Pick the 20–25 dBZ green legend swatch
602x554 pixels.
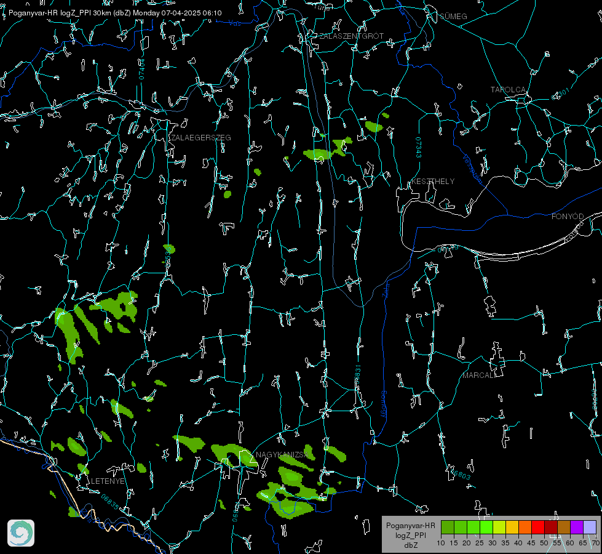[x=473, y=527]
